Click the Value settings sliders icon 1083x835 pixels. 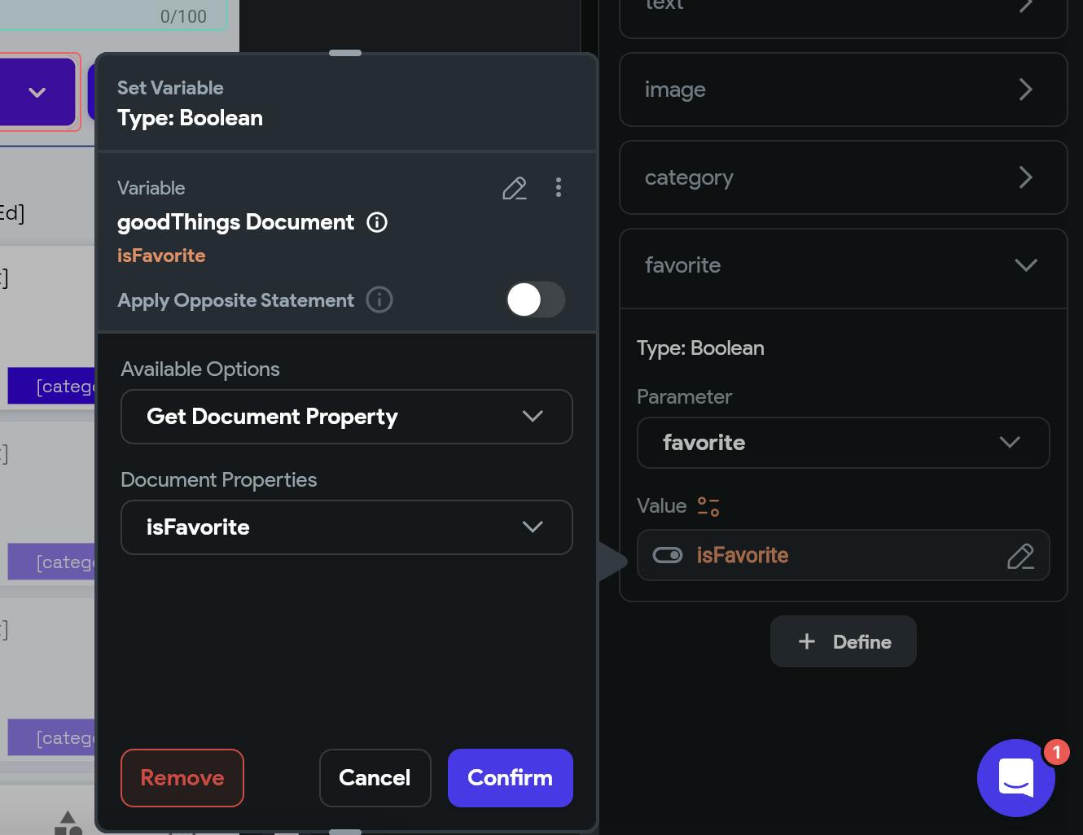click(708, 507)
